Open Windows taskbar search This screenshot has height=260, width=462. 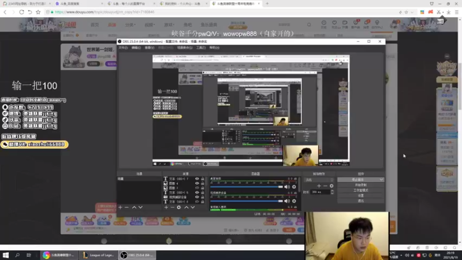click(17, 255)
